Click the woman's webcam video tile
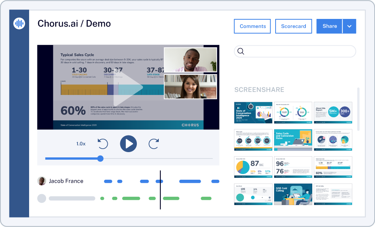This screenshot has width=375, height=227. 191,87
